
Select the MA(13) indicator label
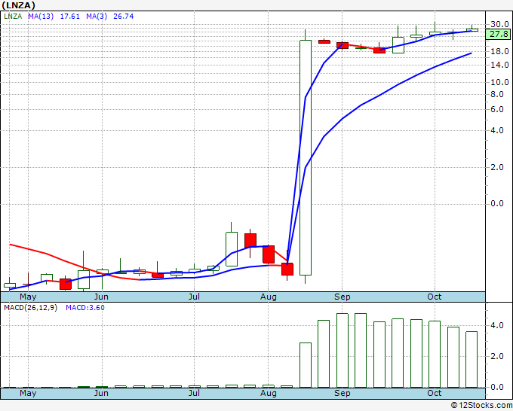tap(41, 17)
